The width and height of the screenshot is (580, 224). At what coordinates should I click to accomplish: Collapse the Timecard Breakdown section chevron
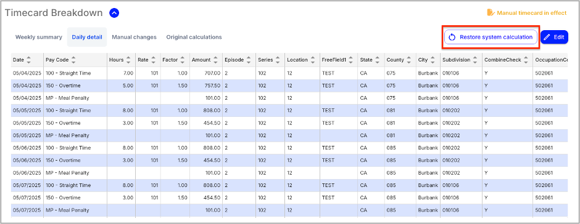(x=114, y=13)
